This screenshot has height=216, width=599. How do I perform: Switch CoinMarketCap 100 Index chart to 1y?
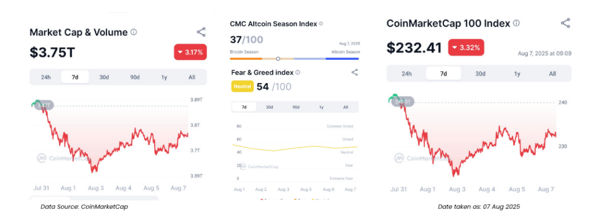(517, 73)
